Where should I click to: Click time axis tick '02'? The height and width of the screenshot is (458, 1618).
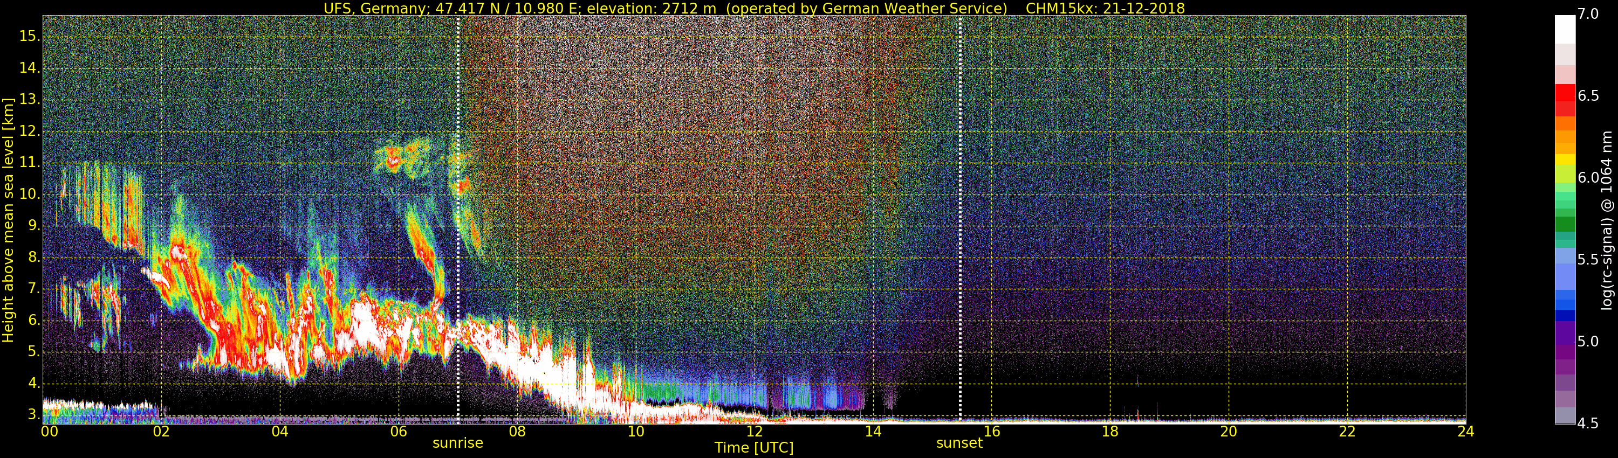(x=161, y=432)
